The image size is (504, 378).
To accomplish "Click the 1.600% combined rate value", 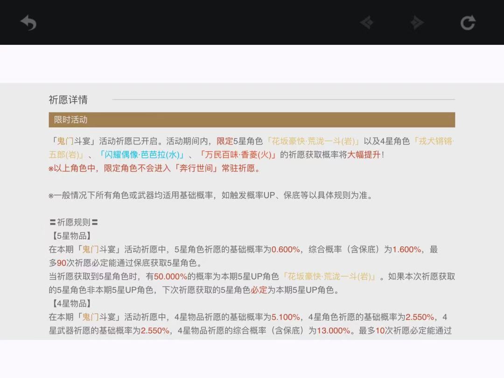I will pyautogui.click(x=406, y=249).
